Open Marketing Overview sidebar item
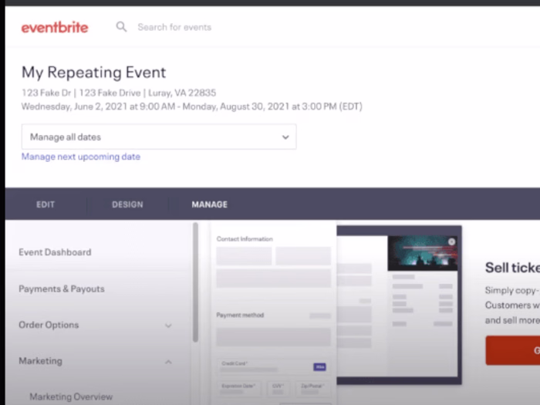 pos(71,397)
